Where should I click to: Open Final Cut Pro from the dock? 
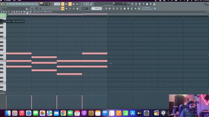point(156,113)
